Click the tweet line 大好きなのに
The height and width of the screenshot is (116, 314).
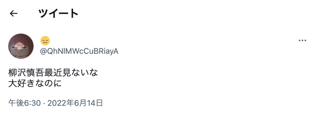pyautogui.click(x=35, y=83)
